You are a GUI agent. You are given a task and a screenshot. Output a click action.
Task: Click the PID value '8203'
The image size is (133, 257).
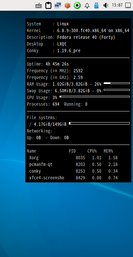(x=80, y=165)
